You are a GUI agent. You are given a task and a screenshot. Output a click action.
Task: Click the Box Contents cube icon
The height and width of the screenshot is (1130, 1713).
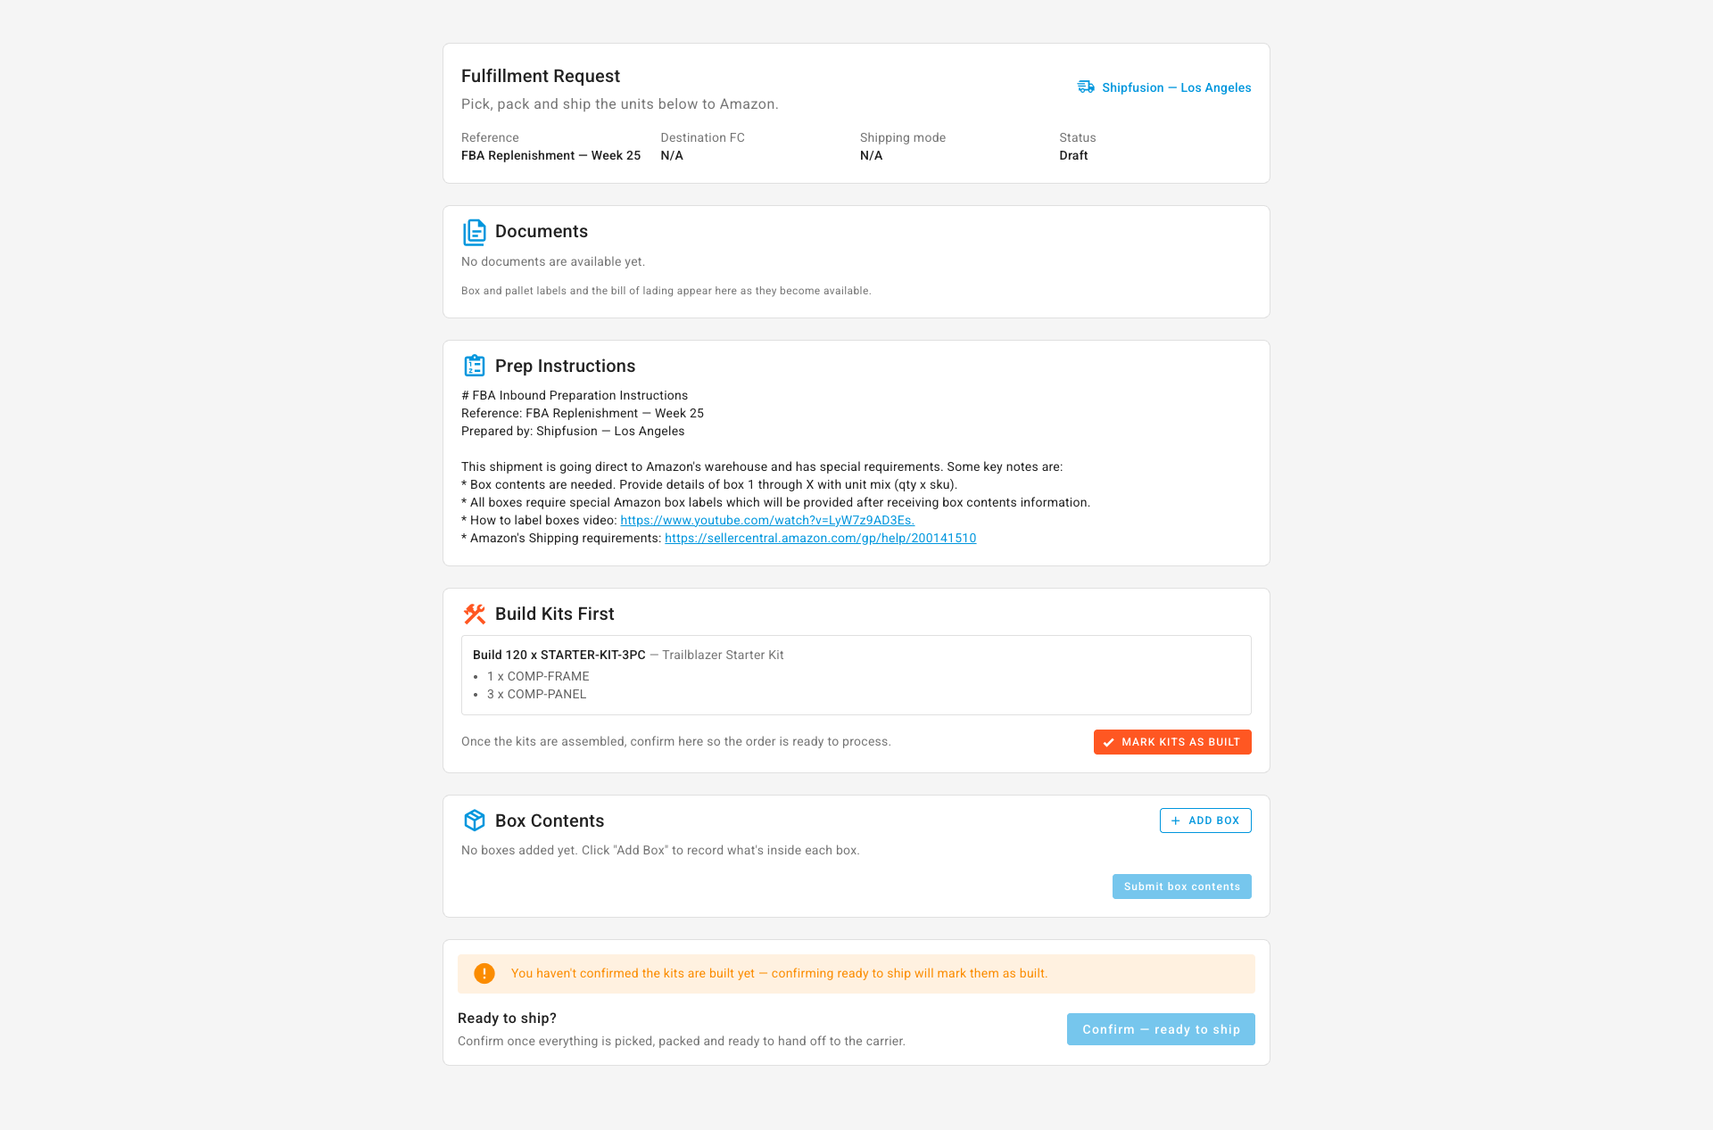475,821
